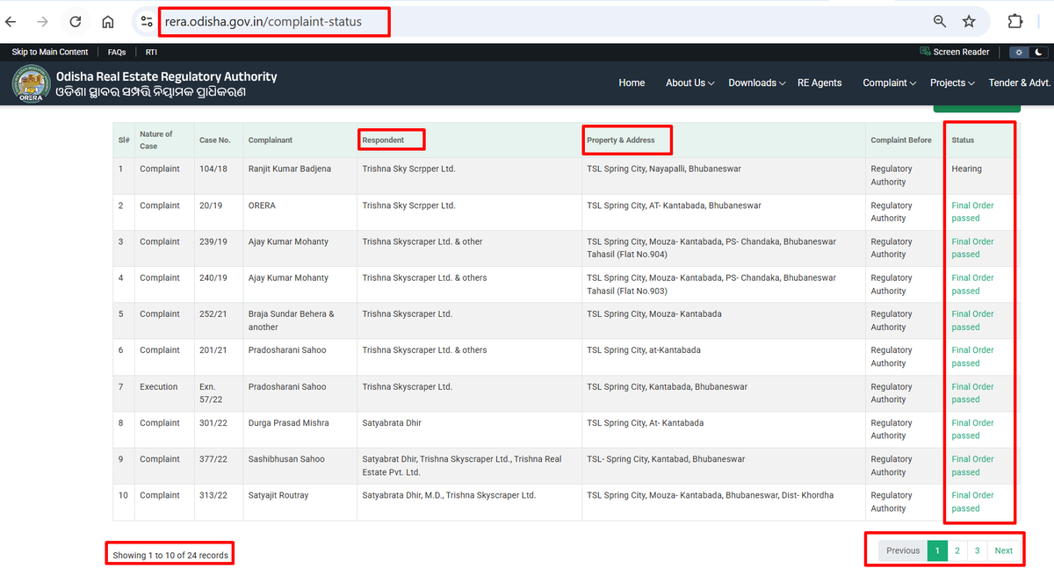
Task: Click case number 240/19
Action: pos(213,277)
